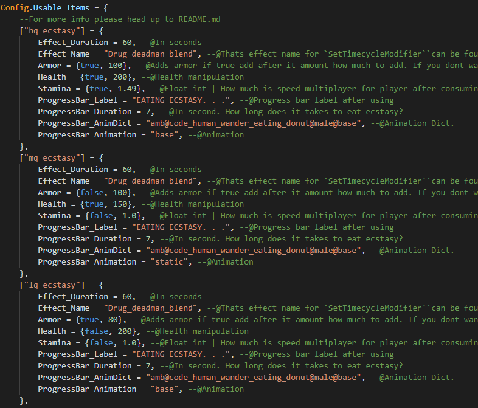
Task: Click ProgressBar_Duration value 7 in hq_ecstasy
Action: pyautogui.click(x=148, y=112)
